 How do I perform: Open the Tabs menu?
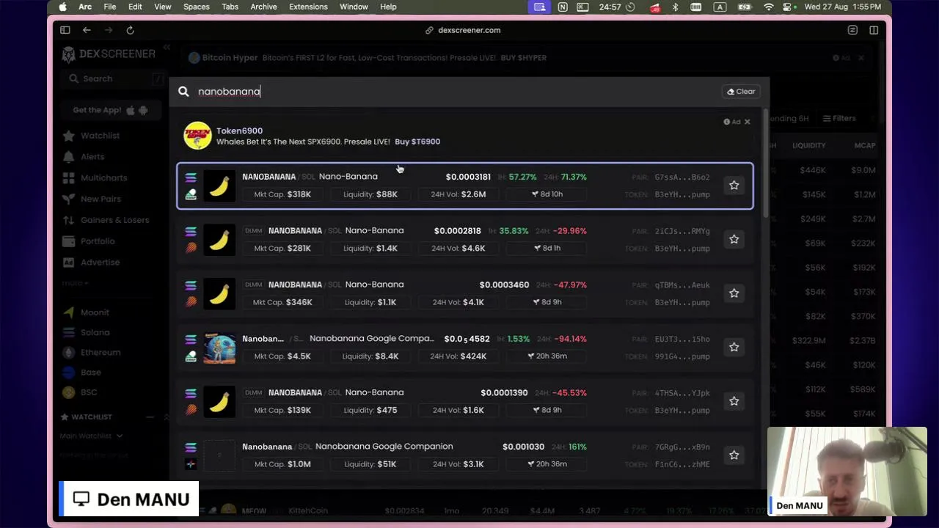[230, 7]
